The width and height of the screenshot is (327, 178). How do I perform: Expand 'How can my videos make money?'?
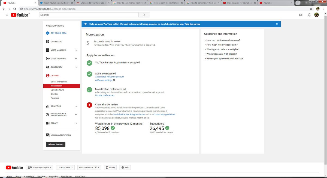point(222,40)
